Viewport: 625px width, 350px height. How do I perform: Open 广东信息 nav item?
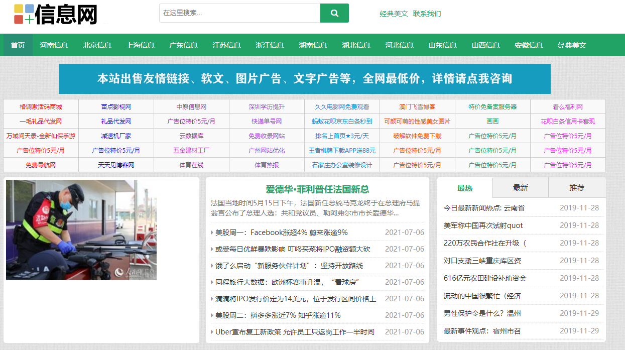click(183, 45)
